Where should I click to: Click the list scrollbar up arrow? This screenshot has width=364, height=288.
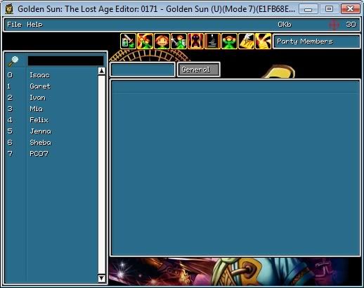point(102,71)
